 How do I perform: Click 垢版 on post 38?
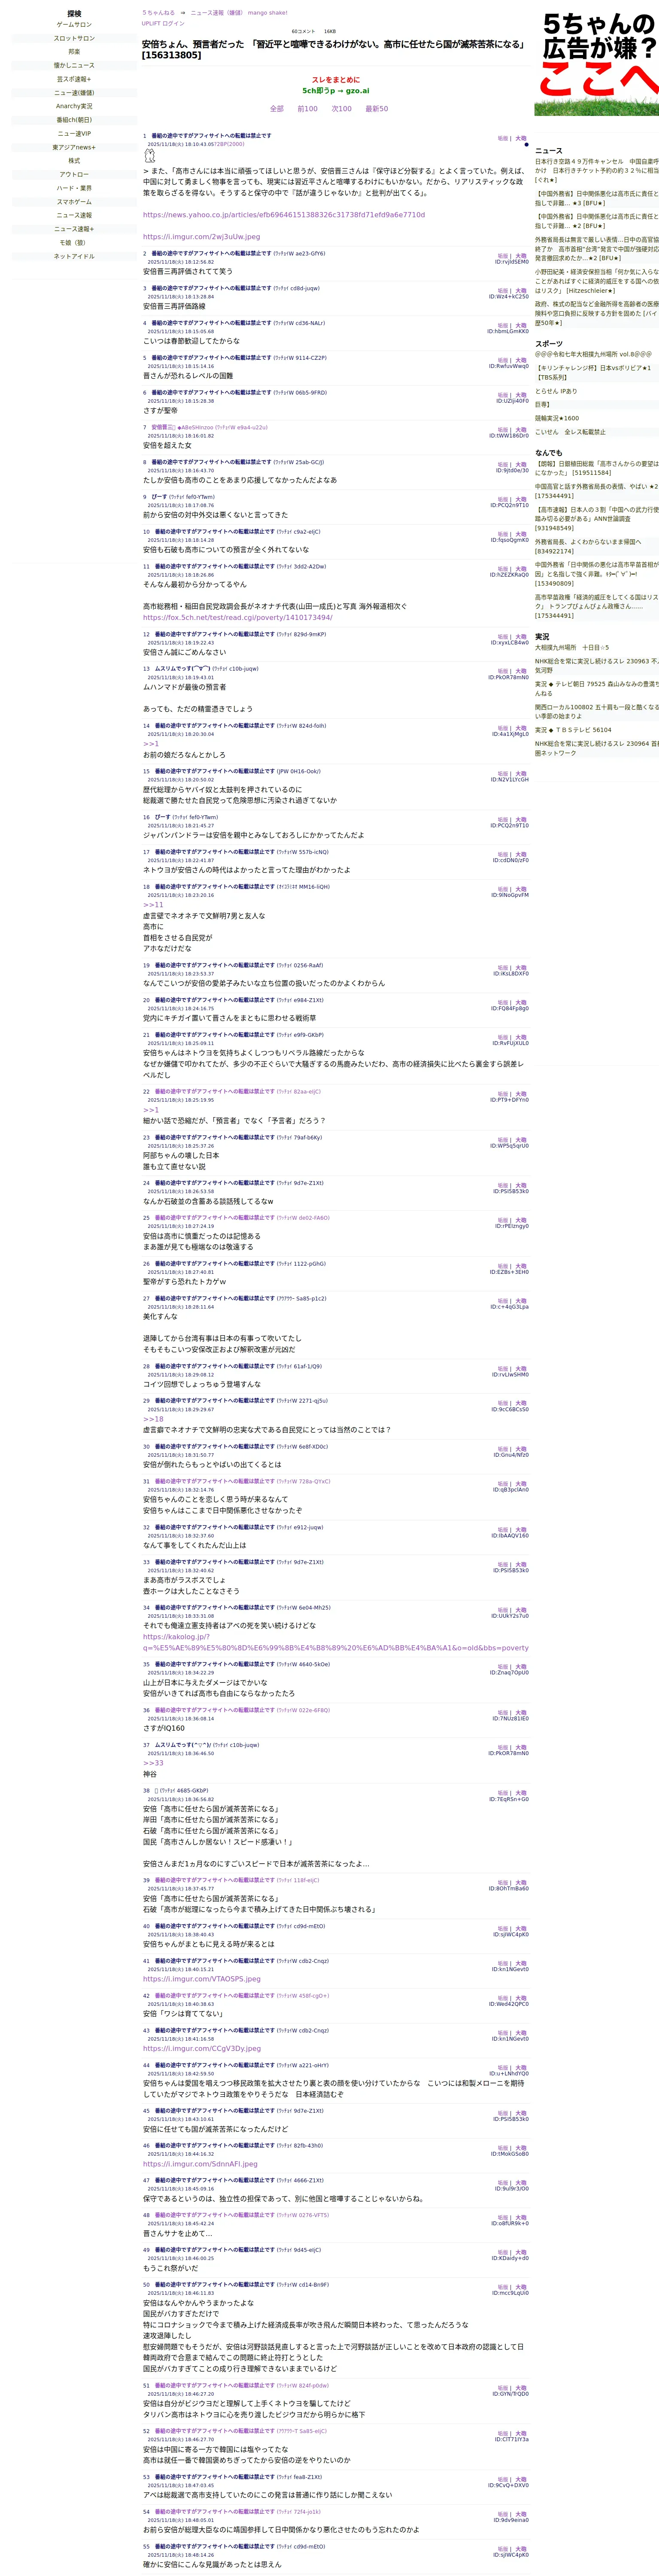(503, 1793)
